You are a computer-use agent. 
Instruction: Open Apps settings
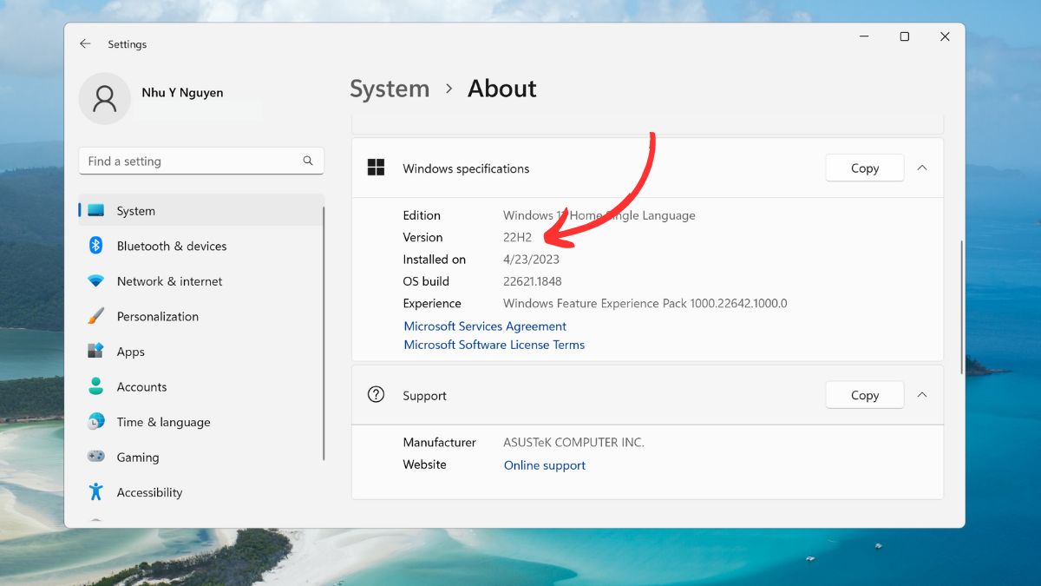click(201, 352)
